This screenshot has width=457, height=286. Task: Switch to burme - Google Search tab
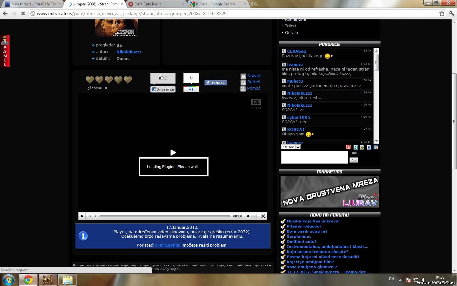coord(218,4)
